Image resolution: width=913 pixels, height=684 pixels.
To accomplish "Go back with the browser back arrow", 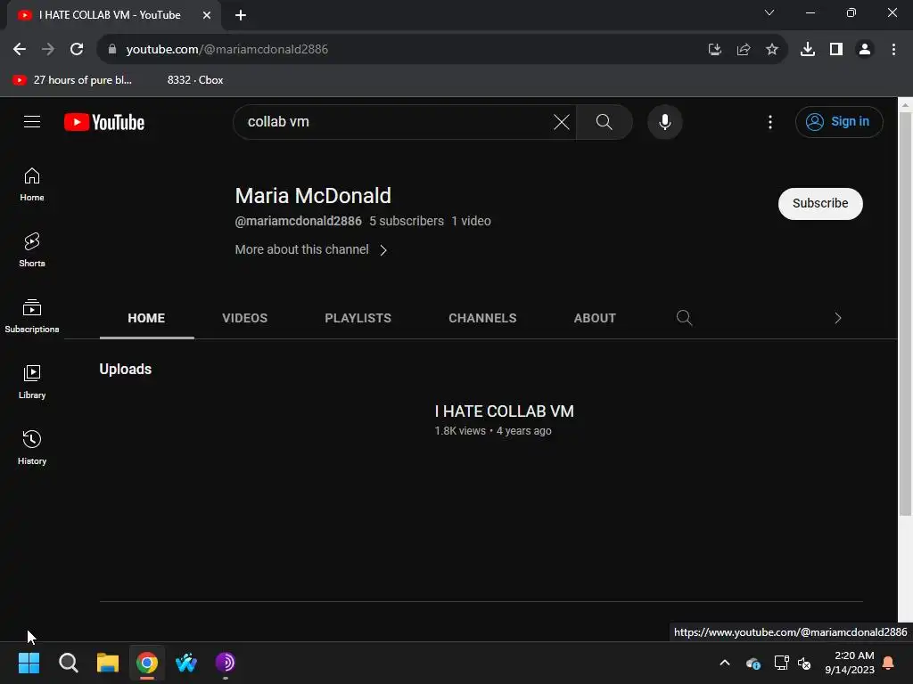I will (20, 50).
